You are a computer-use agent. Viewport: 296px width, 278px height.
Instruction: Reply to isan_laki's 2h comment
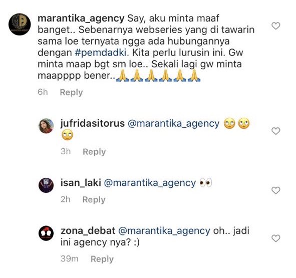(94, 200)
